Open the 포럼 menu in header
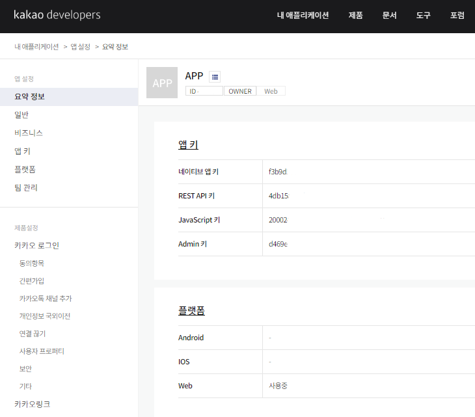This screenshot has width=475, height=417. [x=457, y=15]
